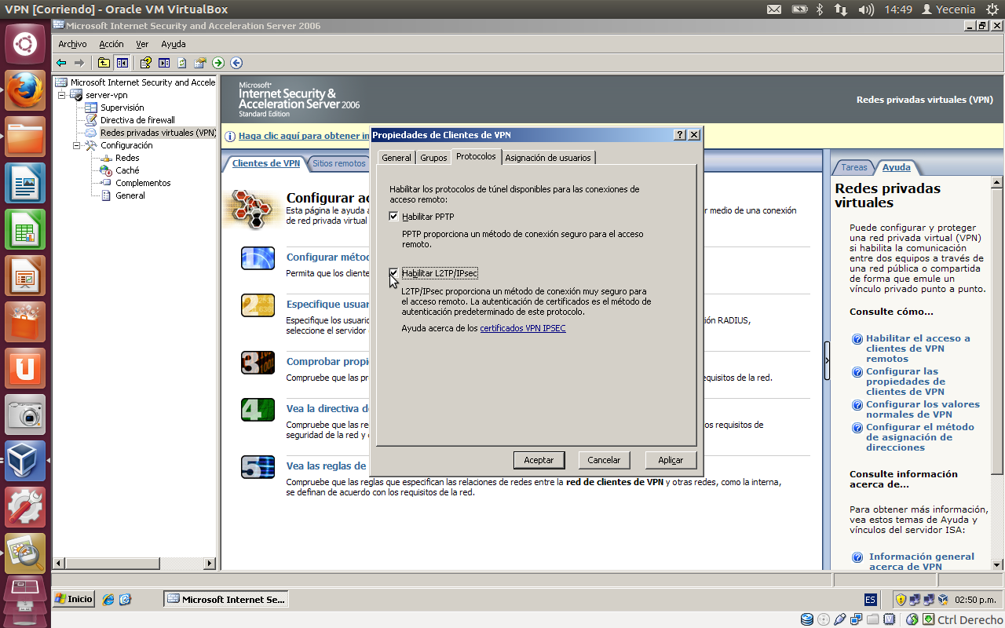This screenshot has height=628, width=1005.
Task: Click the properties toolbar icon
Action: tap(200, 63)
